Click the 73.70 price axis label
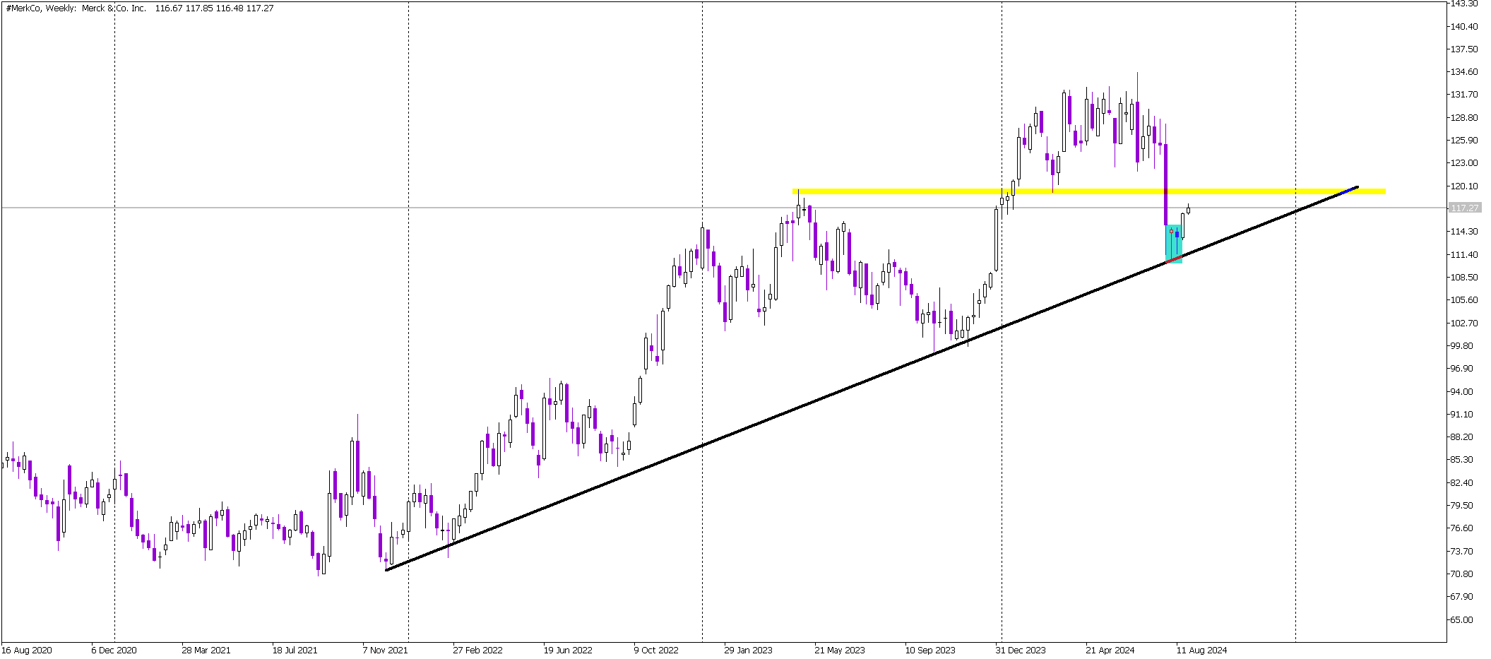 pyautogui.click(x=1462, y=551)
